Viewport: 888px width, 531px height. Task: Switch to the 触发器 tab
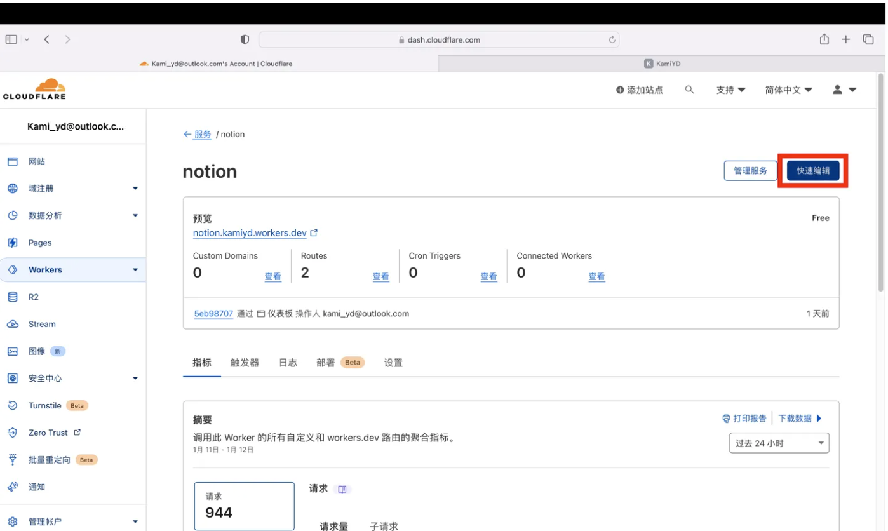click(x=245, y=363)
